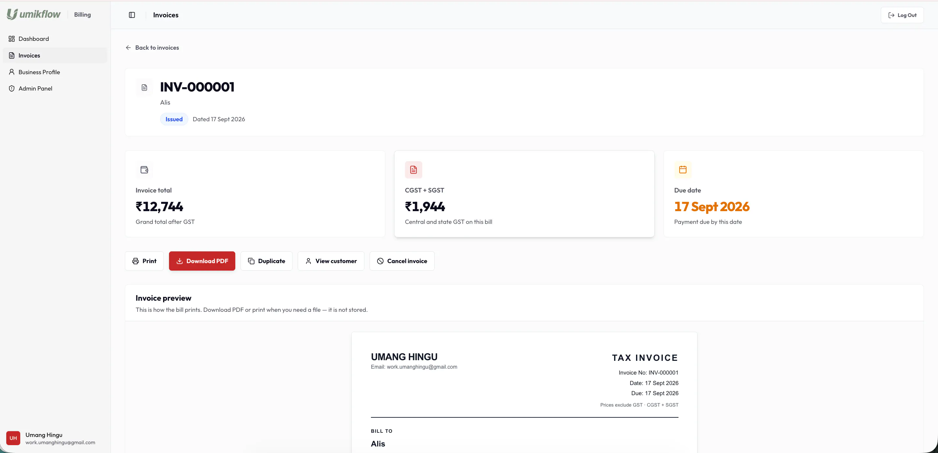Click Central and state GST on this bill

tap(448, 222)
